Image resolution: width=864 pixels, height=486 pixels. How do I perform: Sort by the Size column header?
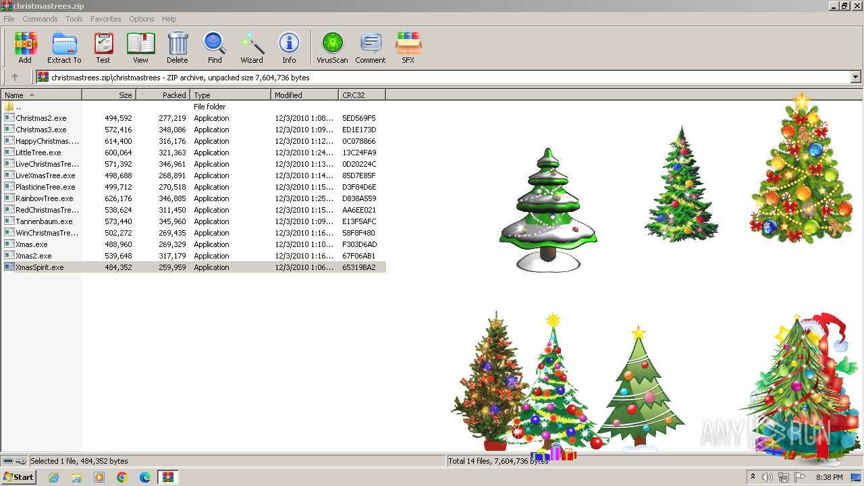pyautogui.click(x=109, y=95)
